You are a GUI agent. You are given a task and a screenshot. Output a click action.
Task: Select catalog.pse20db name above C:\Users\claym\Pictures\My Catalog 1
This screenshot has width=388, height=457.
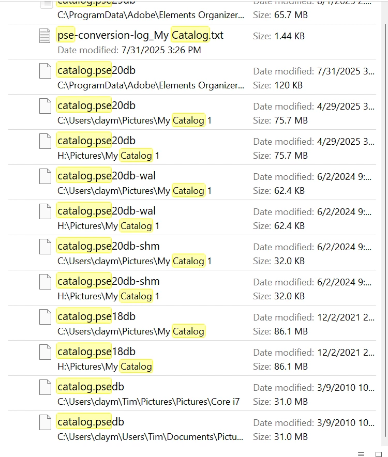(96, 105)
